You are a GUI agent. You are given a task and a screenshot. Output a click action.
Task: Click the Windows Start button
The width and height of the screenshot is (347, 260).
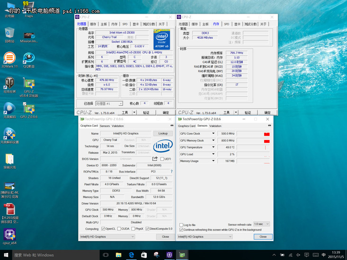coord(6,255)
